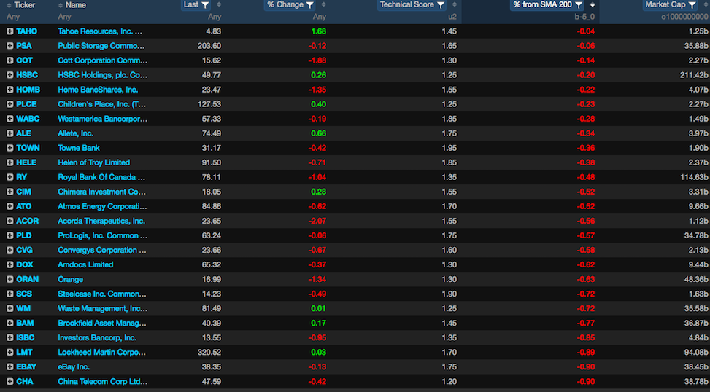Click sort arrows beside Ticker header

pos(9,5)
